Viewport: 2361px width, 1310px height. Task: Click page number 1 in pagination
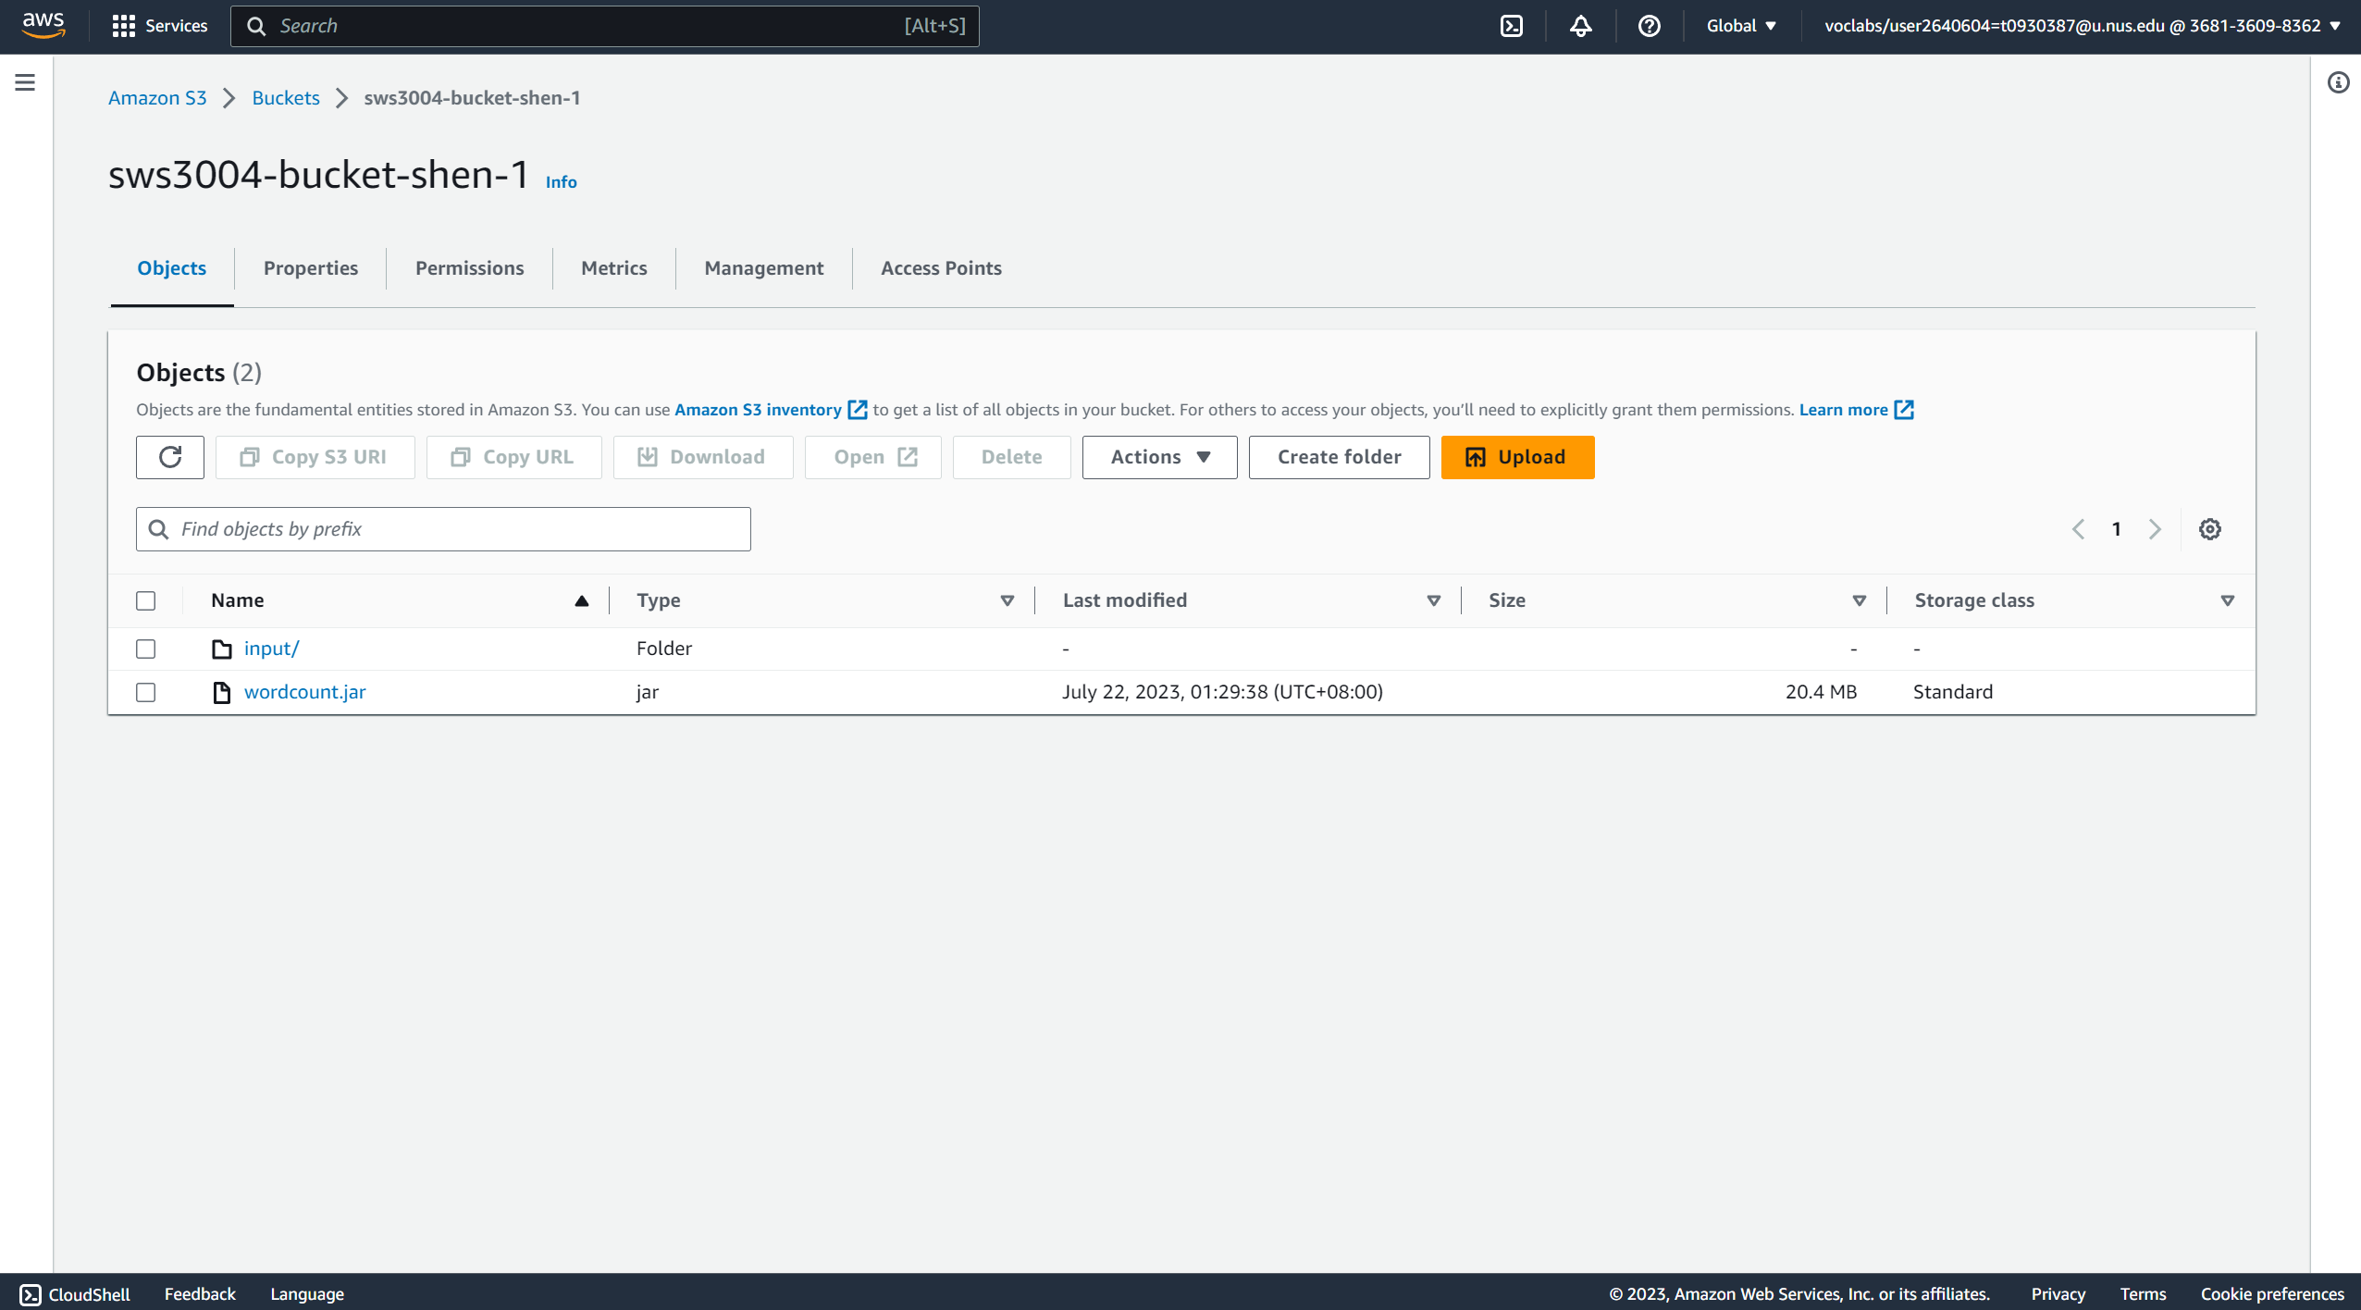pos(2116,529)
